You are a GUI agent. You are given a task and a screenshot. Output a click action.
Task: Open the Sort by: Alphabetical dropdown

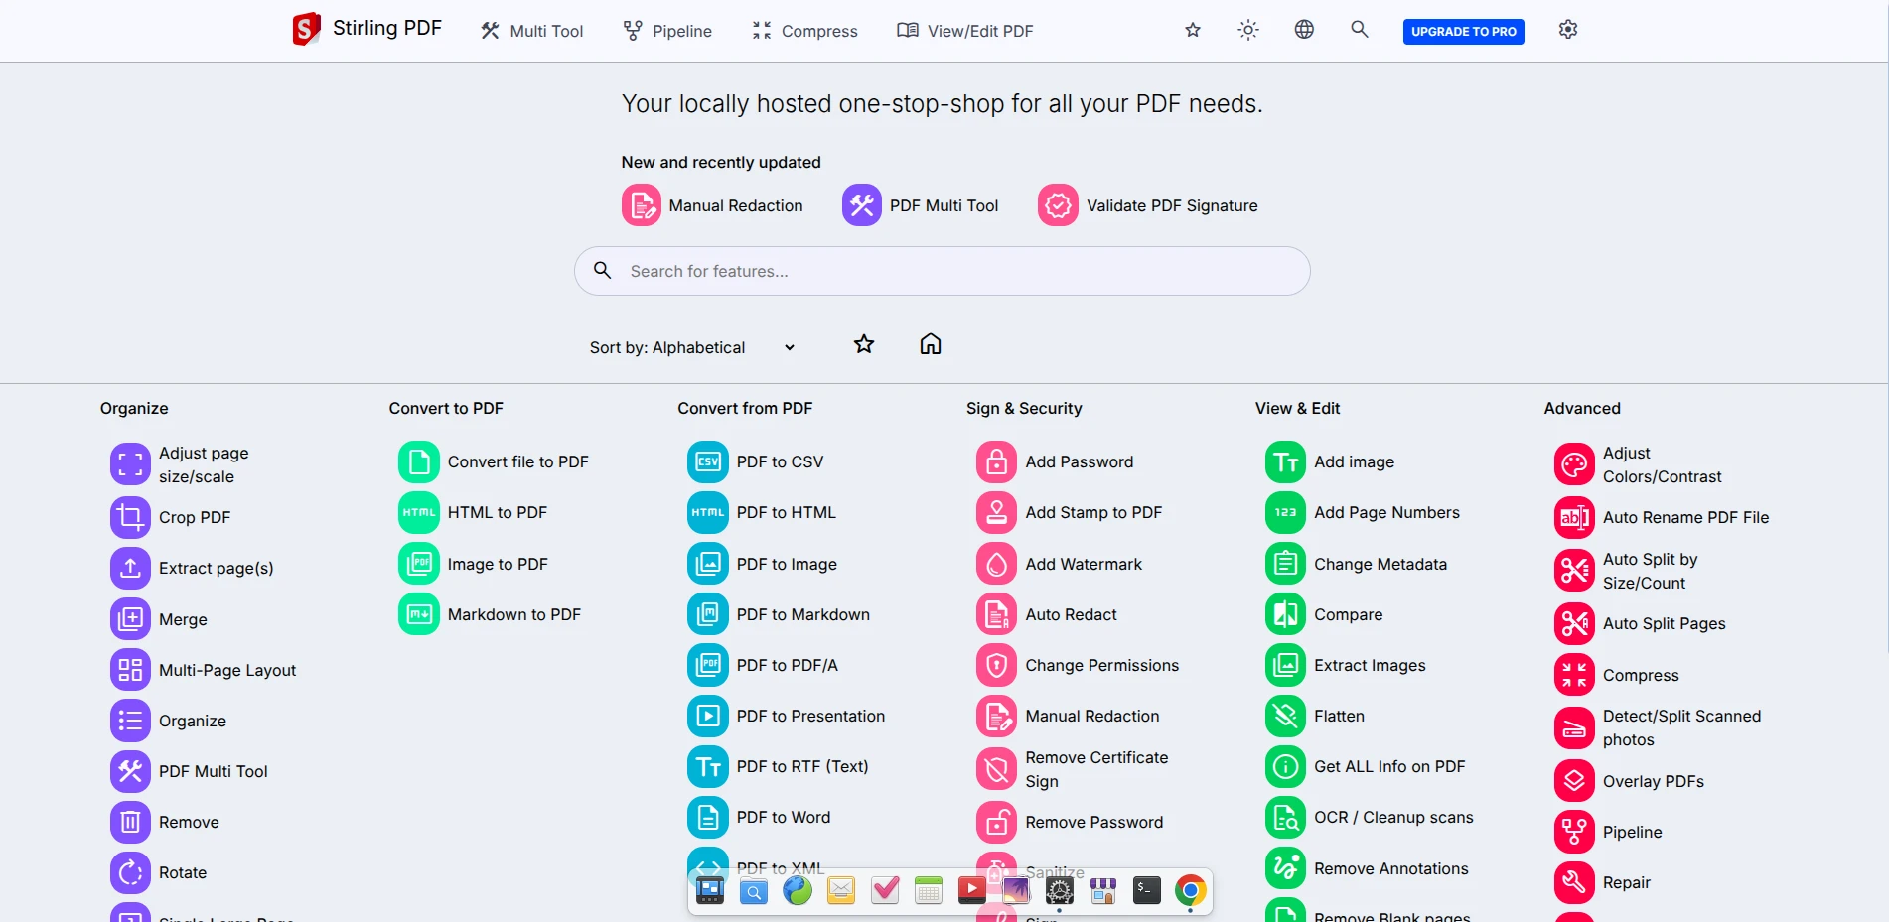[x=692, y=347]
